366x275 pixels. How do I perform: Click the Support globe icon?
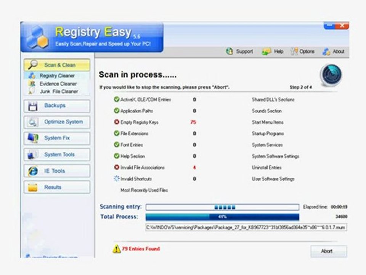point(230,51)
